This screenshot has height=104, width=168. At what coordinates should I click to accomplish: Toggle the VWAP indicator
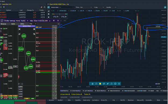click(151, 91)
